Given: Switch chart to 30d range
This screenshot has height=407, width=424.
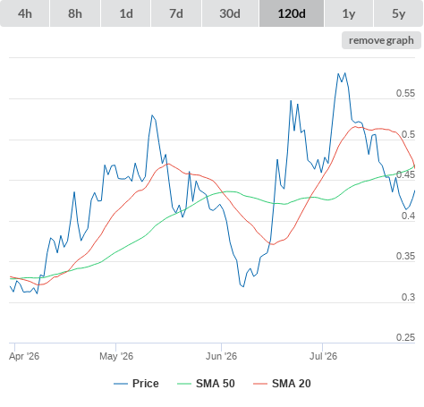Looking at the screenshot, I should click(x=230, y=13).
